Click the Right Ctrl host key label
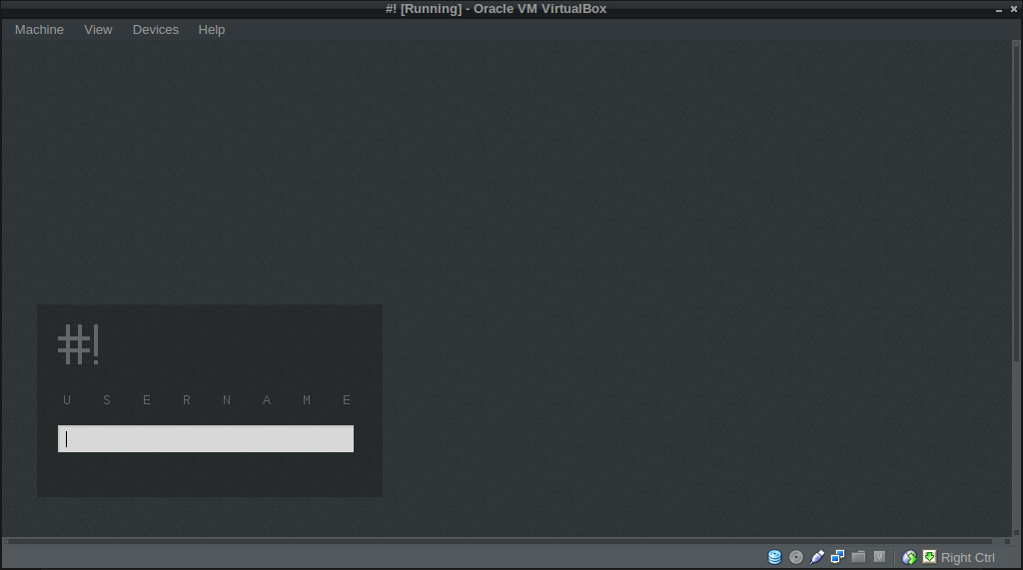This screenshot has height=570, width=1023. pos(967,558)
